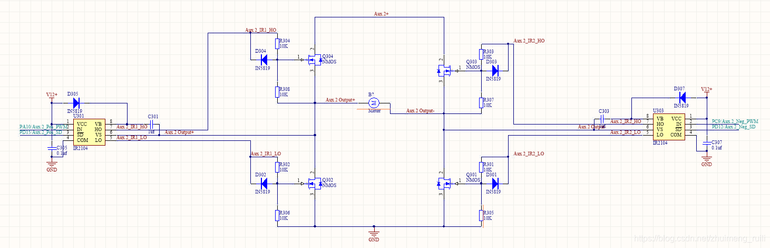Select resistor R302 symbol
This screenshot has height=248, width=770.
(x=277, y=167)
